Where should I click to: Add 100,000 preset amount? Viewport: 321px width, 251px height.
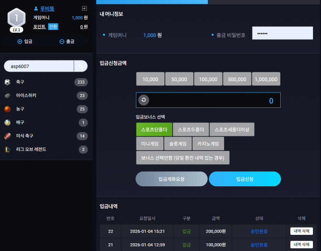208,79
